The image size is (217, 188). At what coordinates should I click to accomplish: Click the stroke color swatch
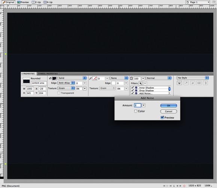click(95, 78)
